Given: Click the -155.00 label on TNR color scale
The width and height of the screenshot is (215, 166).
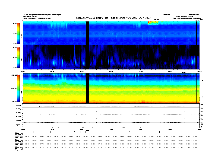Looking at the screenshot, I should tap(14, 102).
